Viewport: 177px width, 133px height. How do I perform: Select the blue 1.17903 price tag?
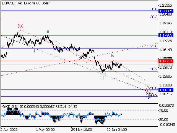[166, 35]
